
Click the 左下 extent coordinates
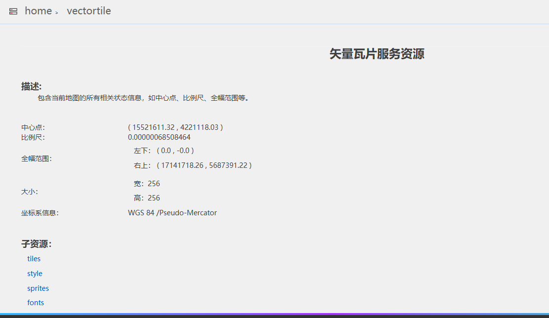point(175,151)
